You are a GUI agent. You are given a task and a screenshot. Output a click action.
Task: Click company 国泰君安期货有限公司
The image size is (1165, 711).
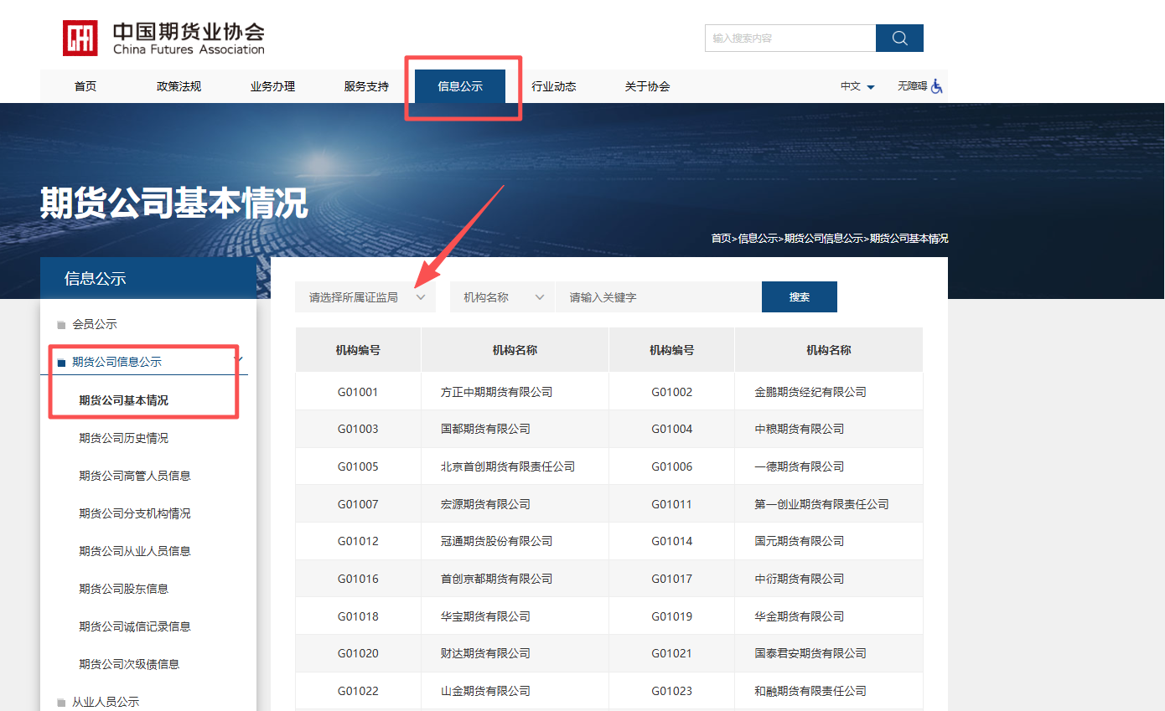(810, 653)
